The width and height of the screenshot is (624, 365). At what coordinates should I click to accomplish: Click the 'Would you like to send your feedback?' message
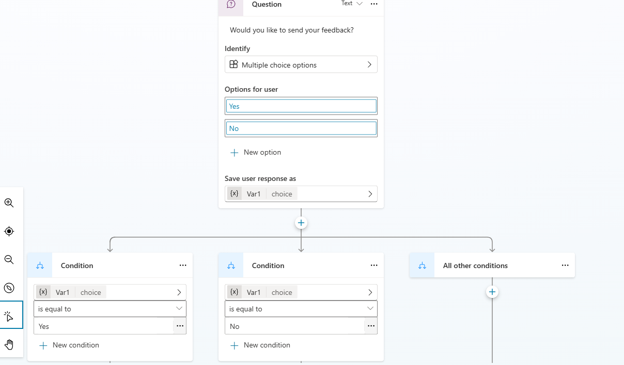click(x=292, y=30)
